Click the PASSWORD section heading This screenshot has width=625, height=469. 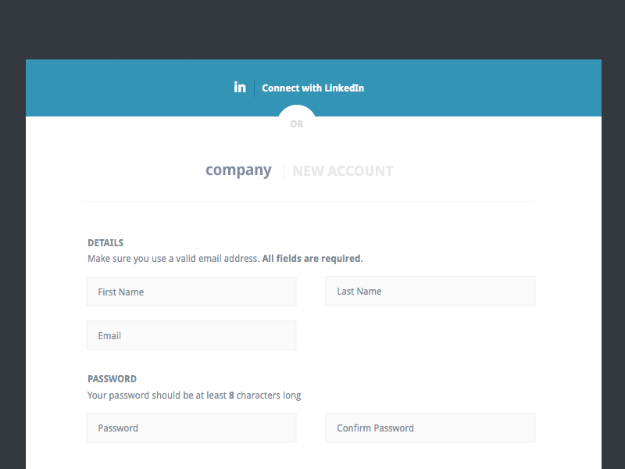[112, 378]
